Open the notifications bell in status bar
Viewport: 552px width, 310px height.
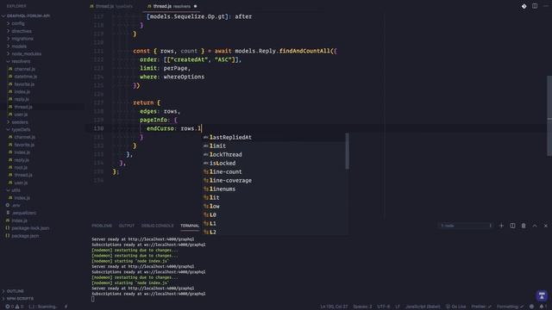pos(542,307)
